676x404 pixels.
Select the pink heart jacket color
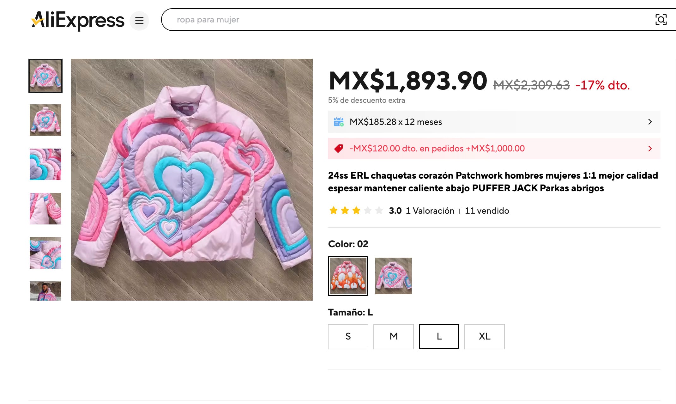394,276
